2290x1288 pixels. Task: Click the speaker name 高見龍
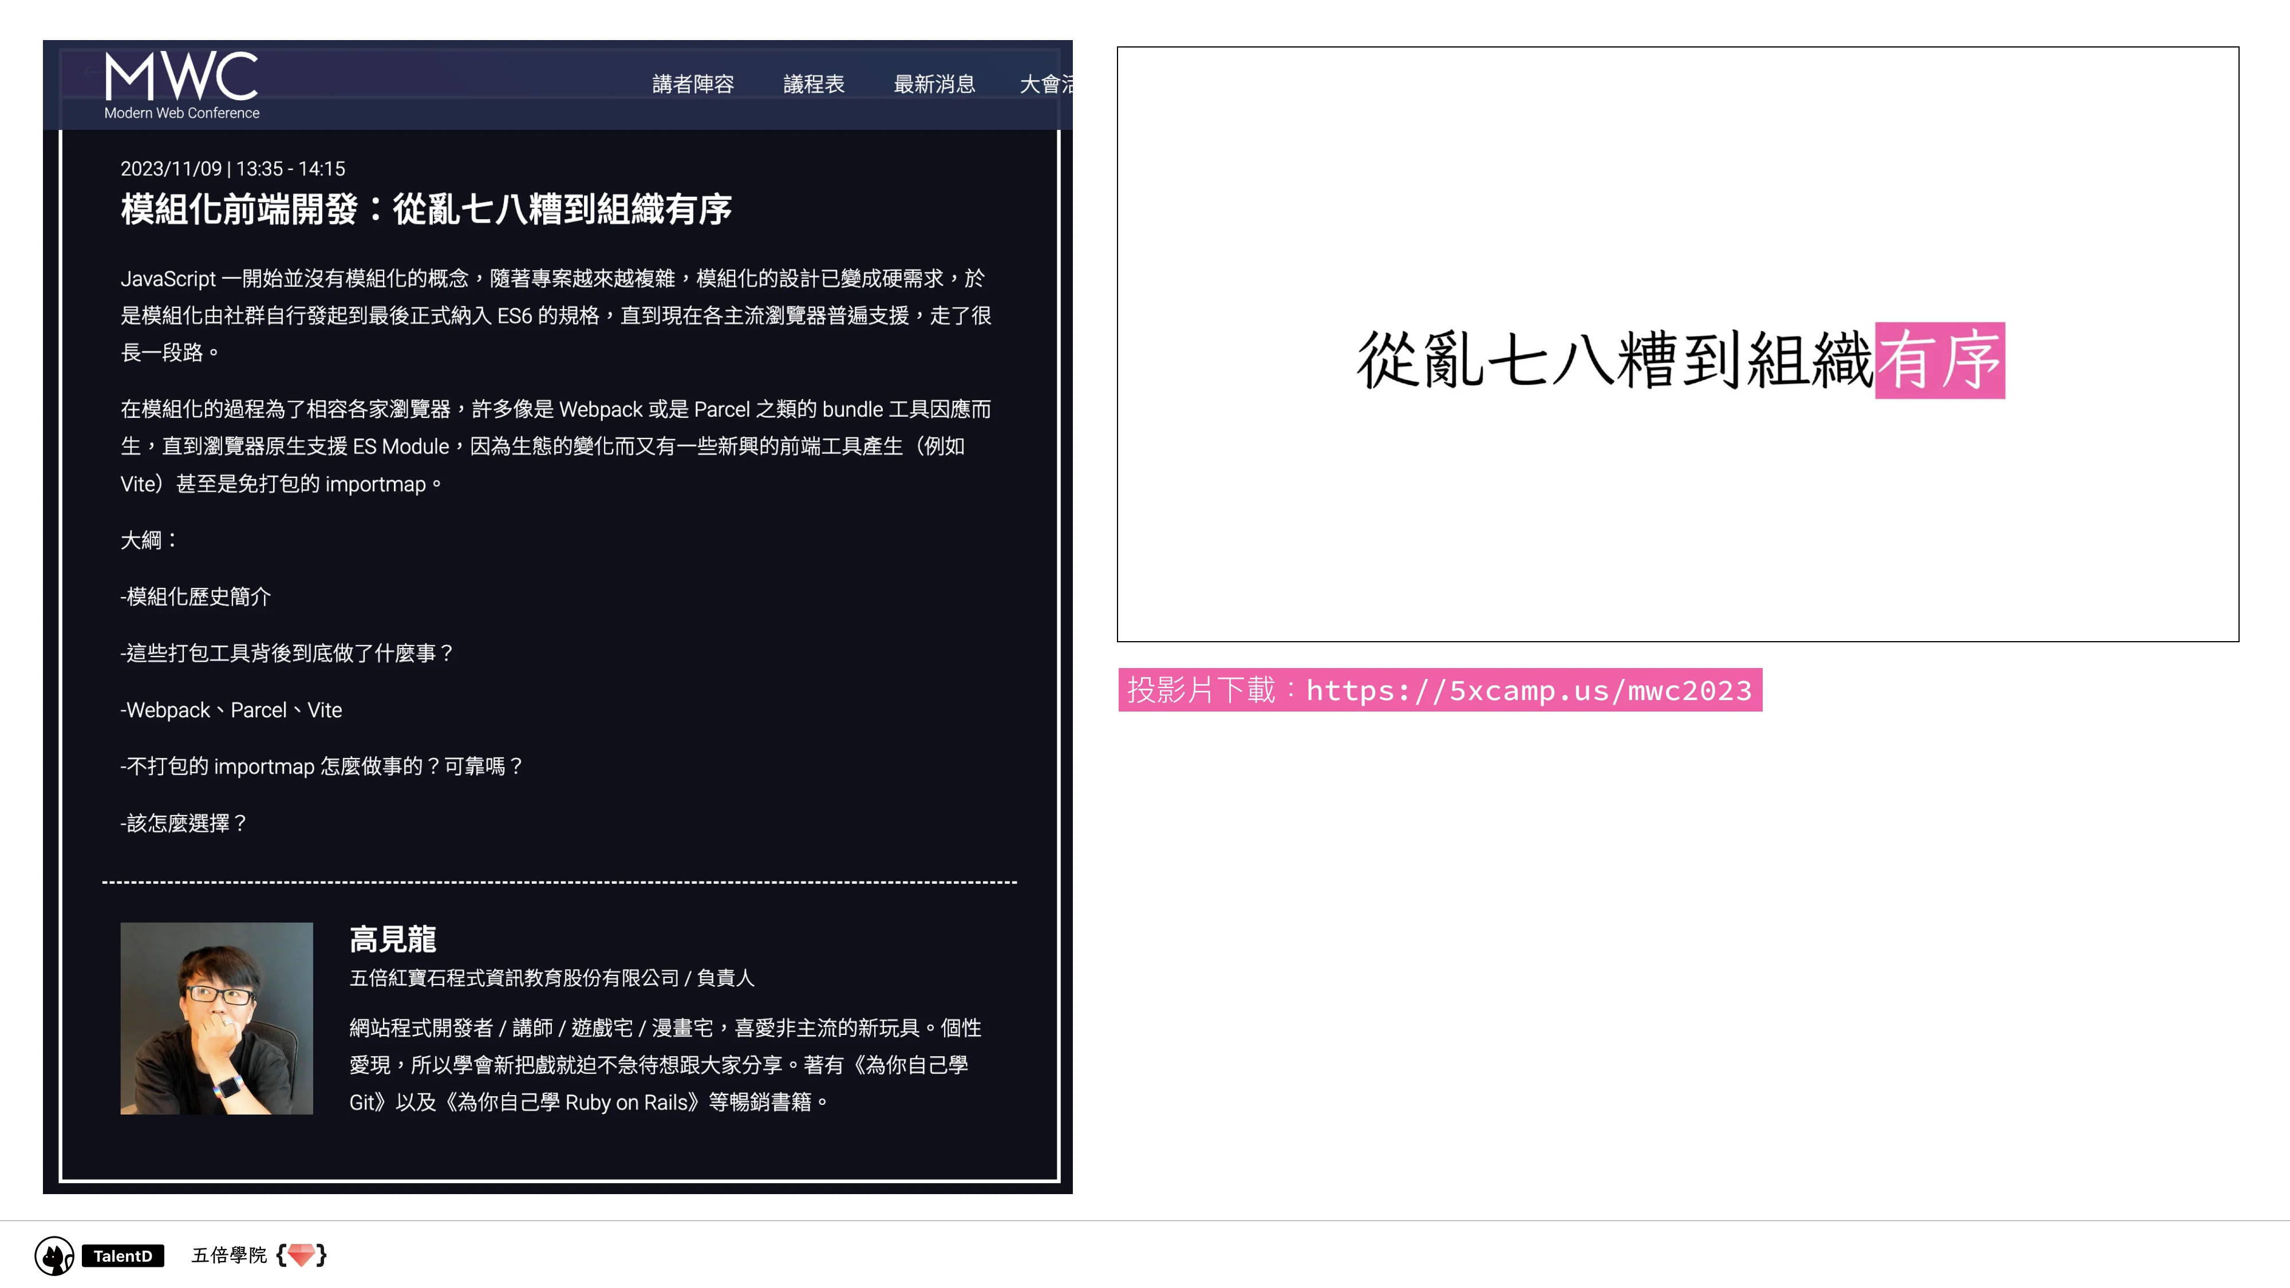[x=394, y=939]
